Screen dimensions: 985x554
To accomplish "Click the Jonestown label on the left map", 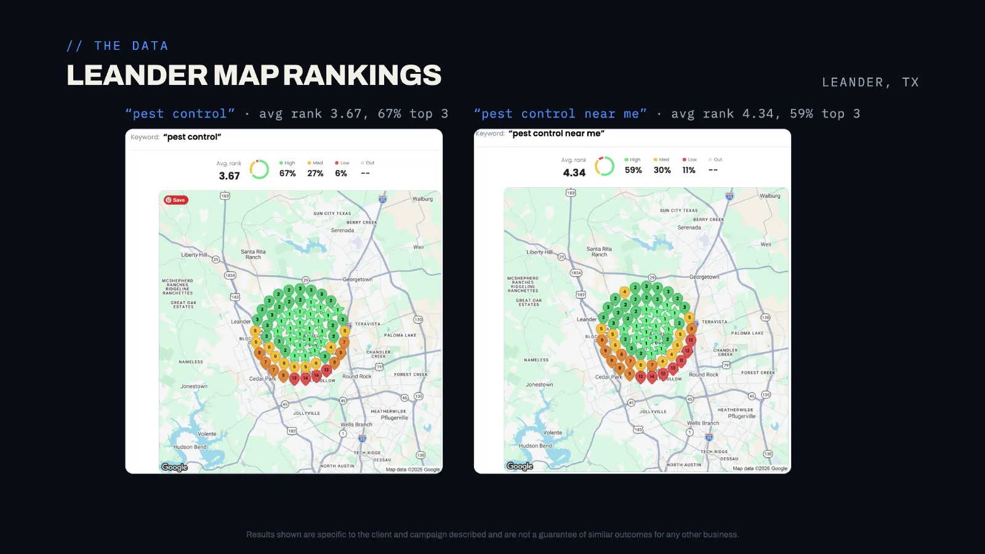I will click(x=194, y=387).
